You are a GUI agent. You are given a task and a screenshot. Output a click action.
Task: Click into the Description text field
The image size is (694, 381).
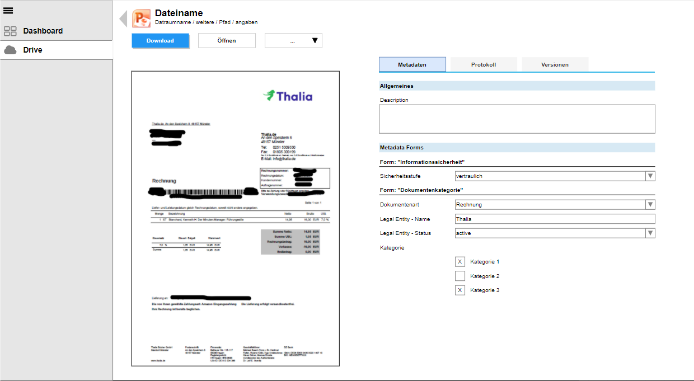tap(517, 119)
